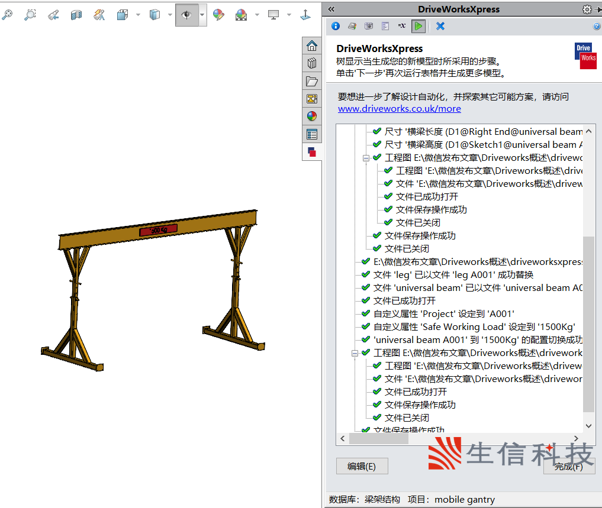The image size is (602, 508).
Task: Click the 项目: mobile gantry status text
Action: (x=451, y=500)
